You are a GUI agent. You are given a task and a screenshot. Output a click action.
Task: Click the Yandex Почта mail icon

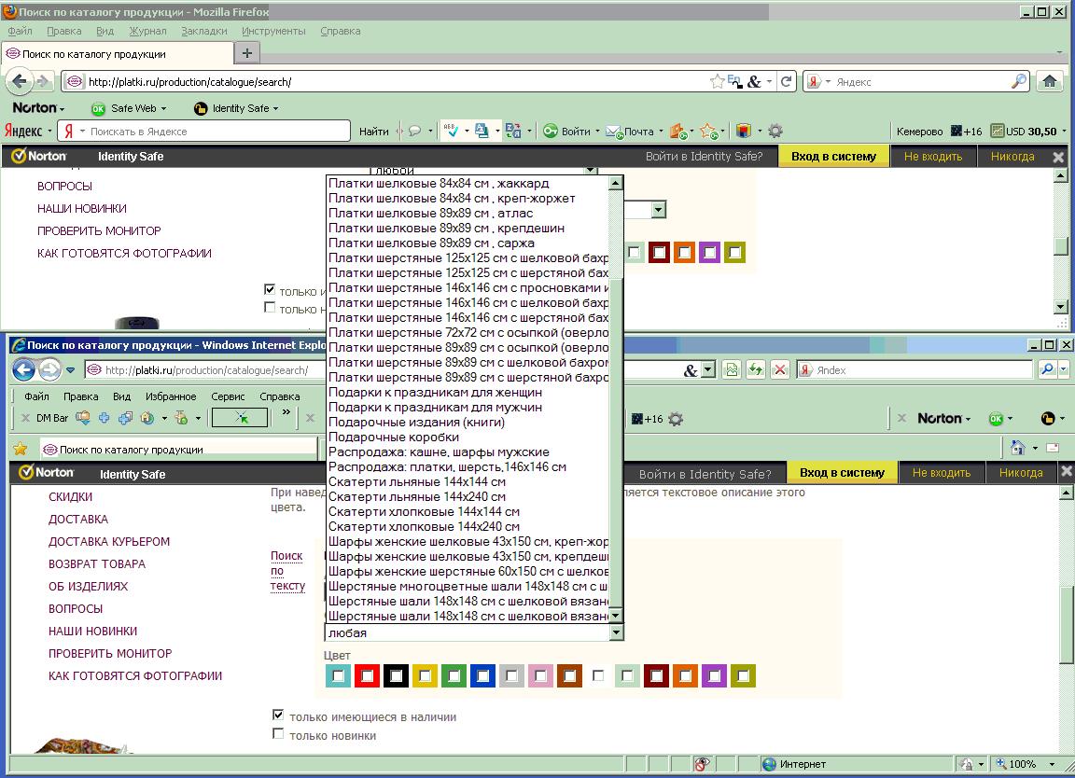point(613,132)
